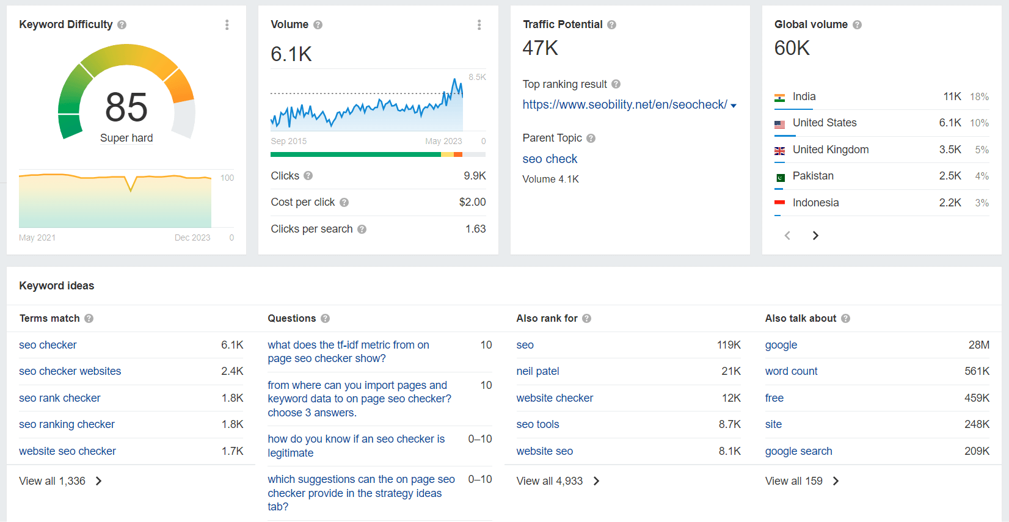Open the 'seo check' parent topic link

[550, 159]
